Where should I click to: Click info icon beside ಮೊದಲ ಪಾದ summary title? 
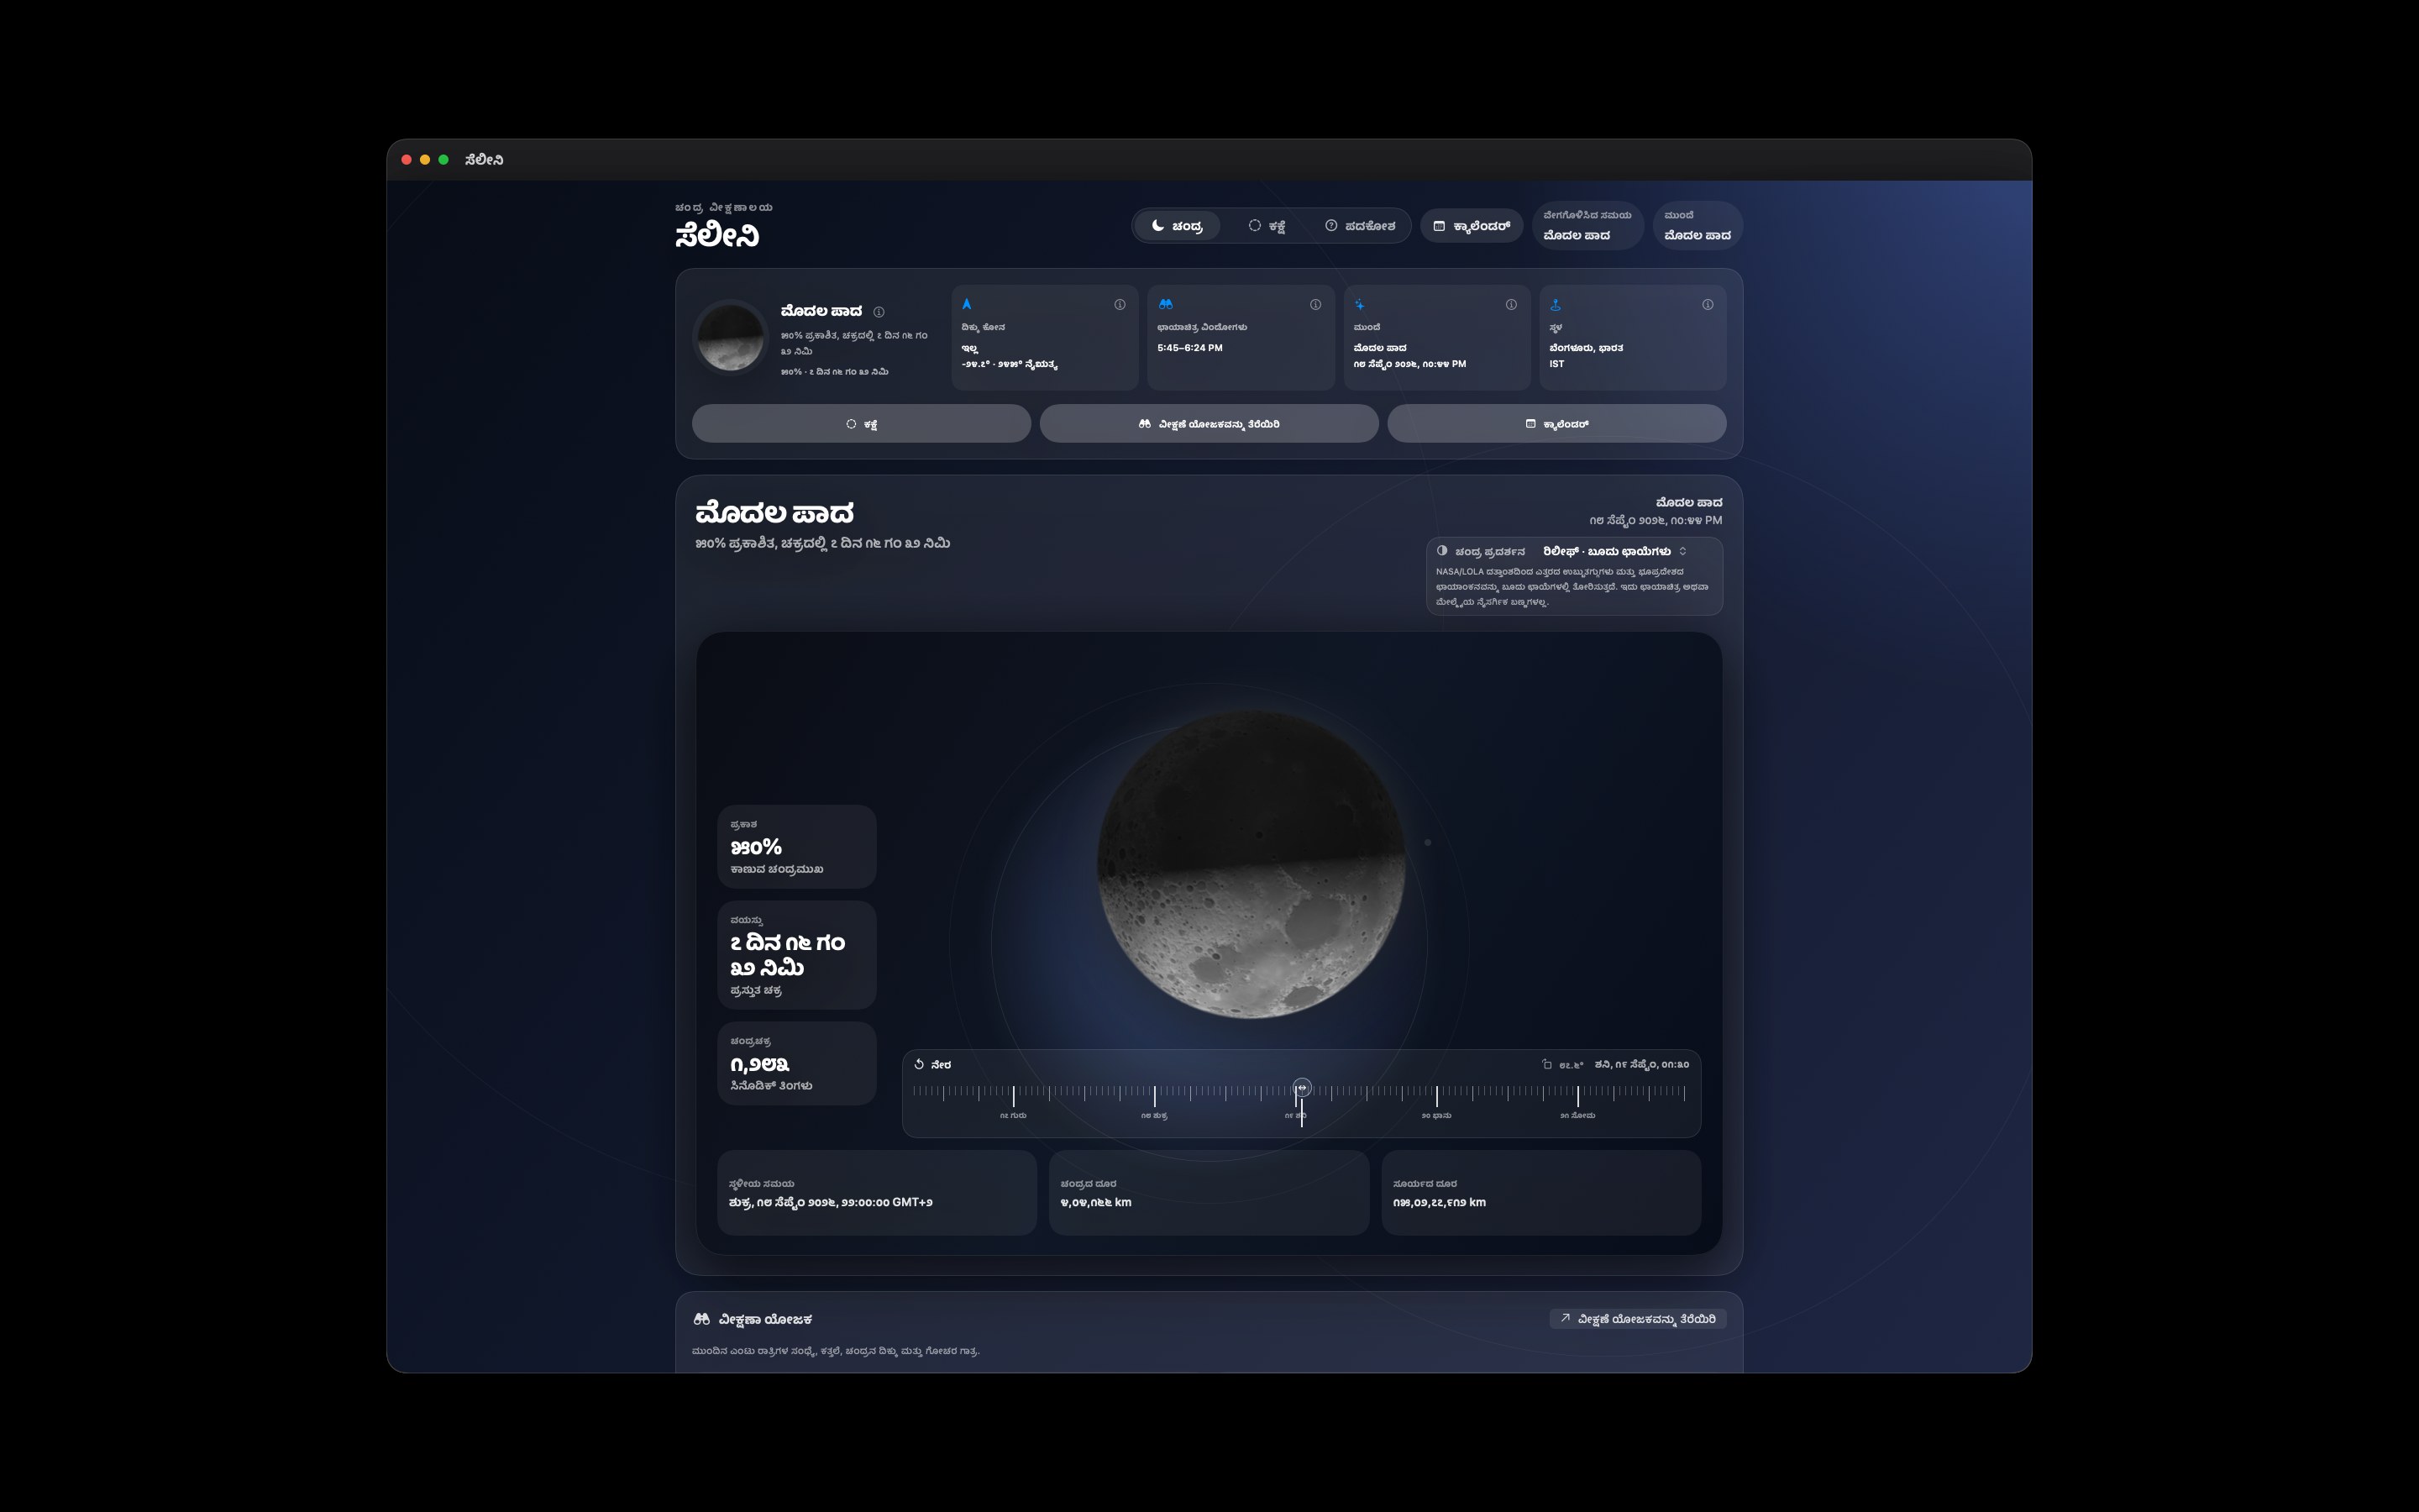tap(879, 312)
